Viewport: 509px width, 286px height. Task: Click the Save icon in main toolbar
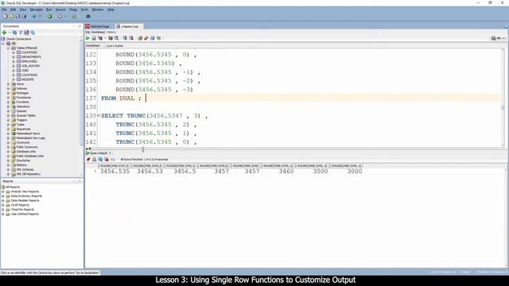(17, 16)
